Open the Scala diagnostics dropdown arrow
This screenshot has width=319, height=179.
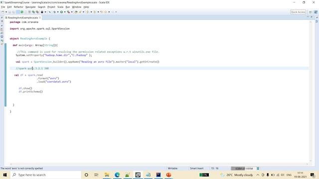click(45, 12)
